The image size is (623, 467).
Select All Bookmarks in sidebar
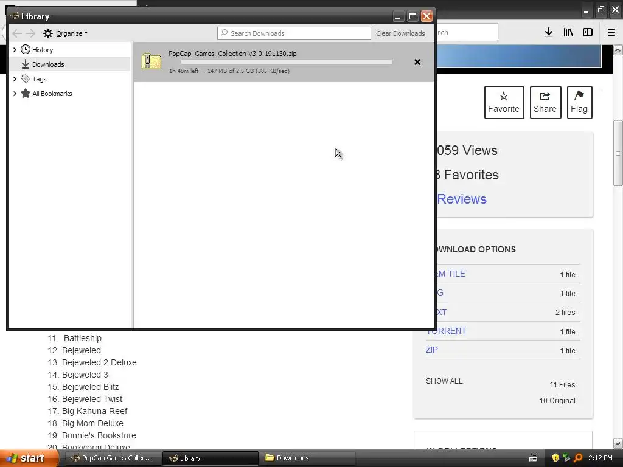pyautogui.click(x=52, y=94)
